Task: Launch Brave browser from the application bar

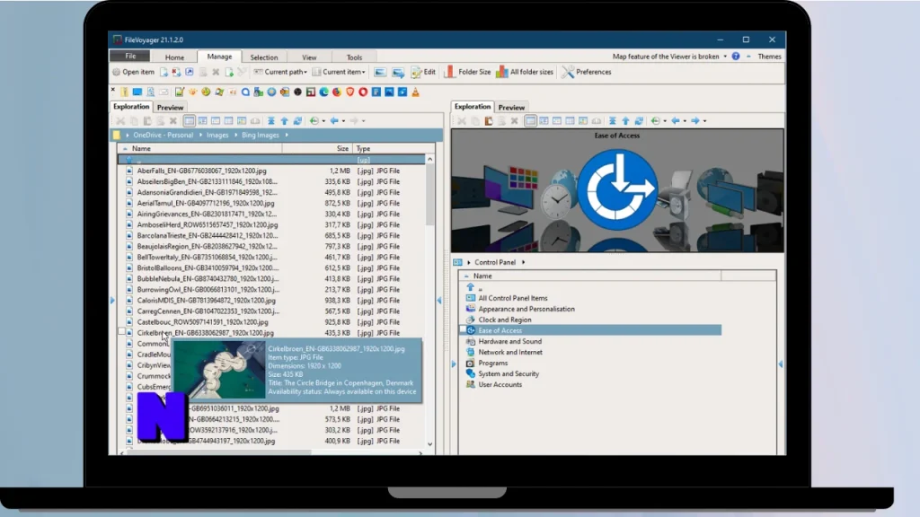Action: (x=349, y=92)
